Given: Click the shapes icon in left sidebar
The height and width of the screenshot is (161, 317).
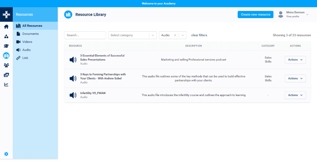Looking at the screenshot, I should pos(6,37).
